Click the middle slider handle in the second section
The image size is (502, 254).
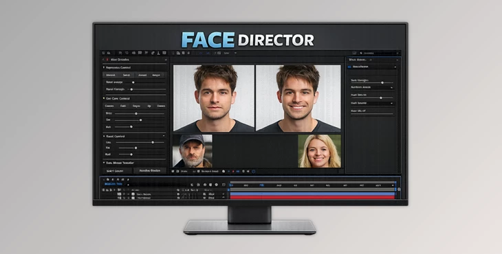point(140,120)
